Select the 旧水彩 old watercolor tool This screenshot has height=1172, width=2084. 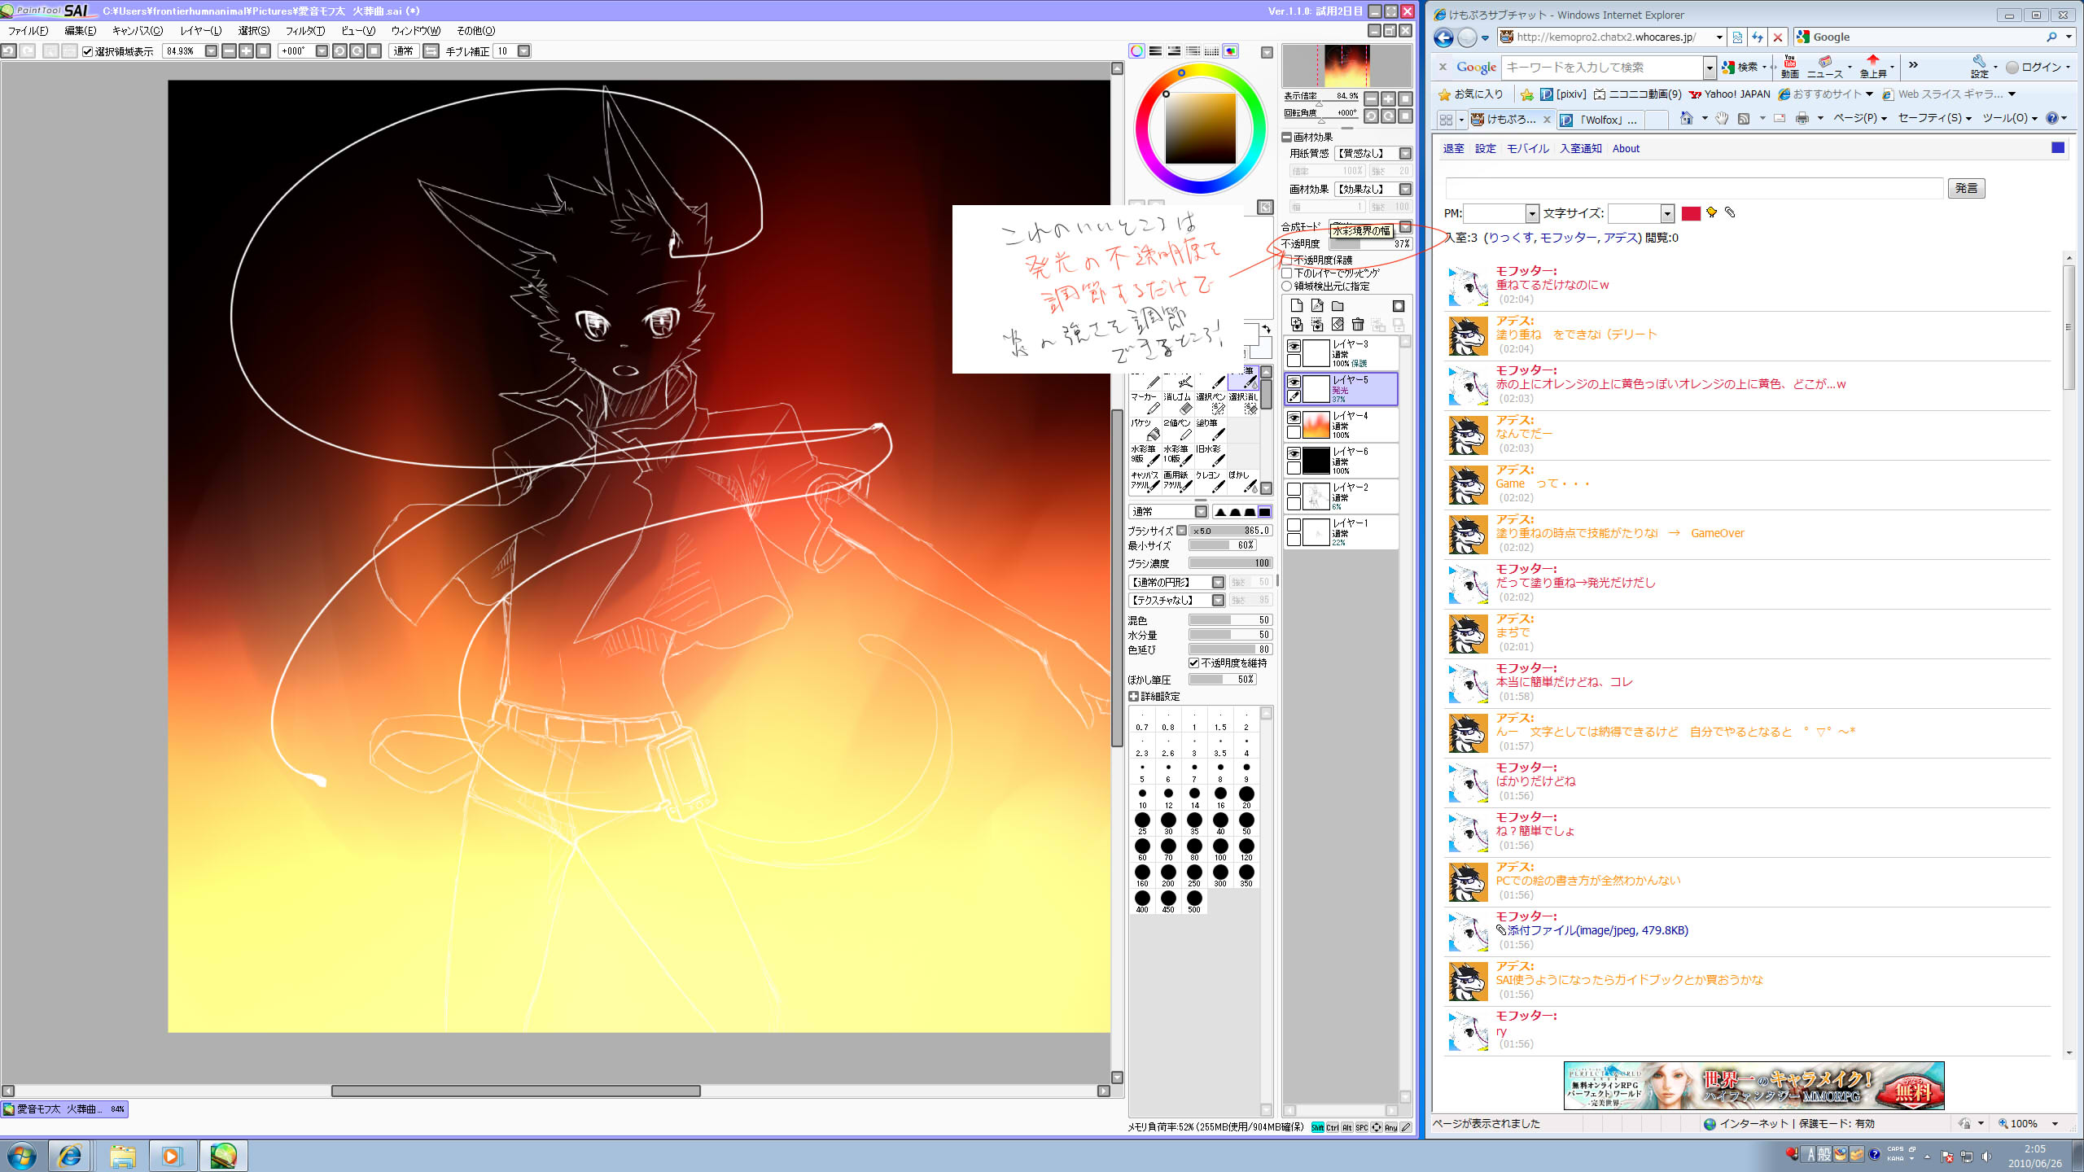click(x=1211, y=455)
